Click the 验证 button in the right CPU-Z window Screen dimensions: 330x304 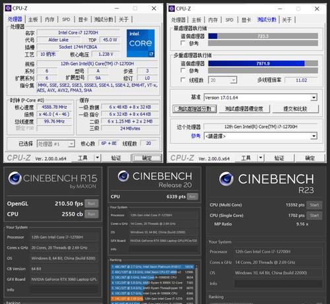279,158
